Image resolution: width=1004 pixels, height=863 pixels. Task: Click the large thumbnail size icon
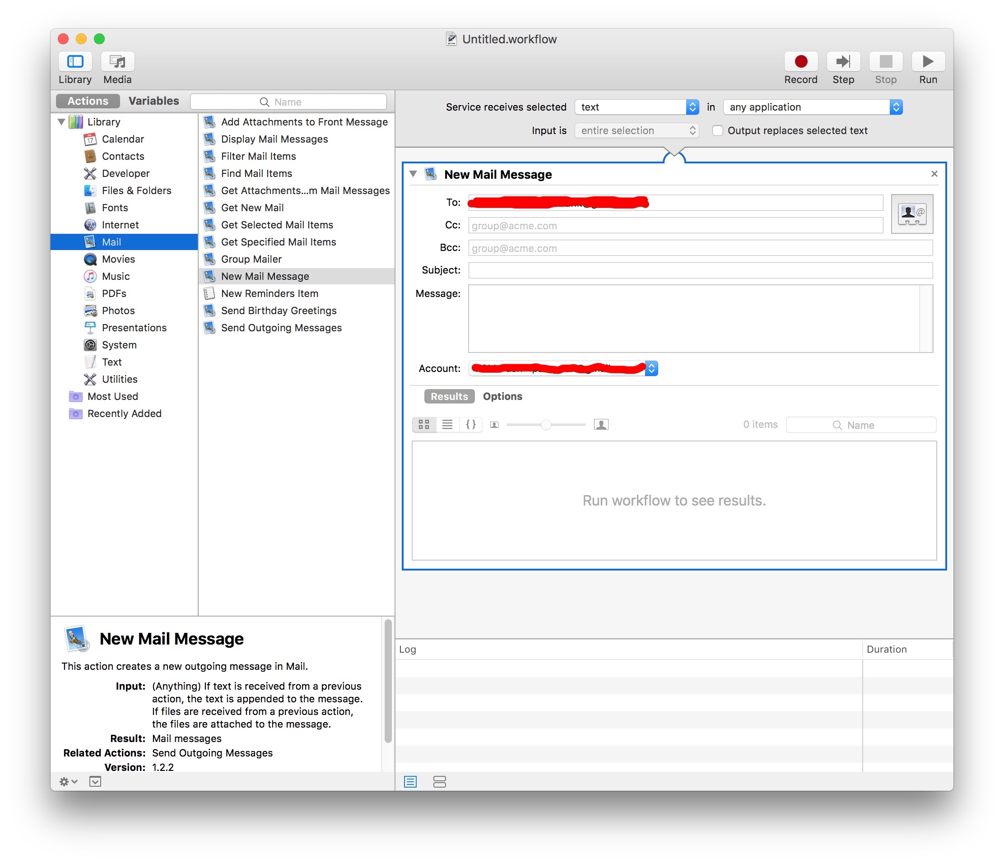point(601,424)
